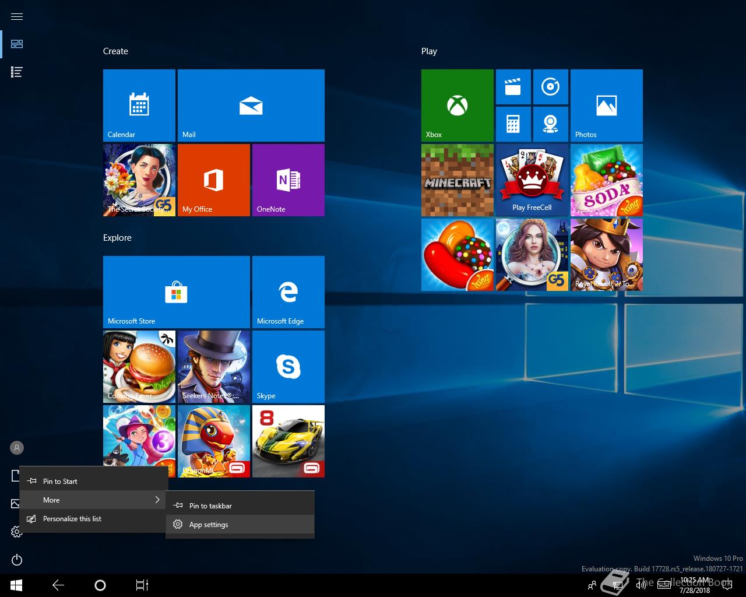Open the Power options button
746x597 pixels.
click(17, 560)
